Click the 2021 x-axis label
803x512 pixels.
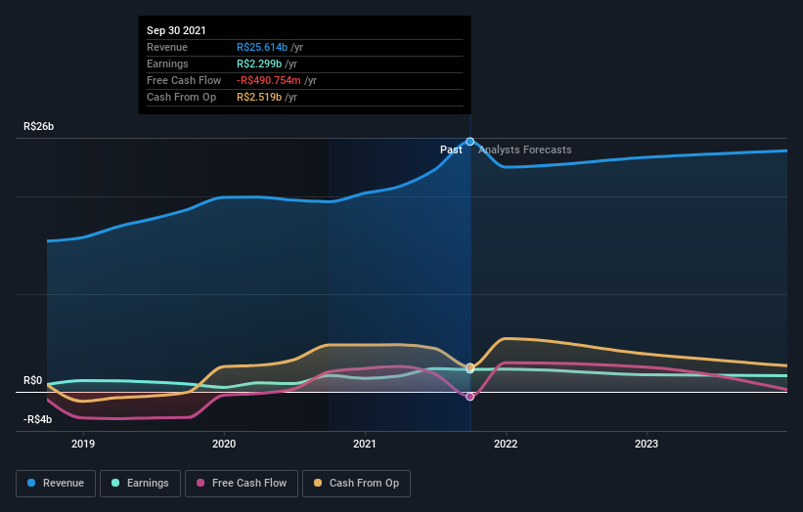(365, 444)
